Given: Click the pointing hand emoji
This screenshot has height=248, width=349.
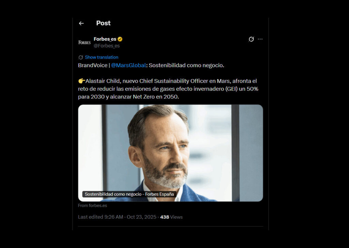Looking at the screenshot, I should tap(81, 81).
